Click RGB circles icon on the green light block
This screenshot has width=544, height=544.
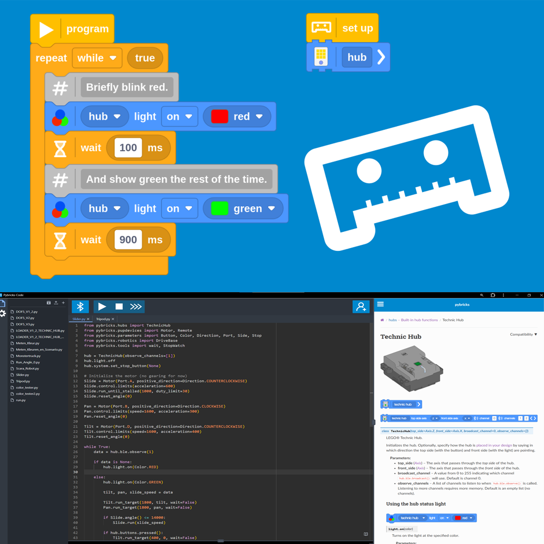click(60, 209)
